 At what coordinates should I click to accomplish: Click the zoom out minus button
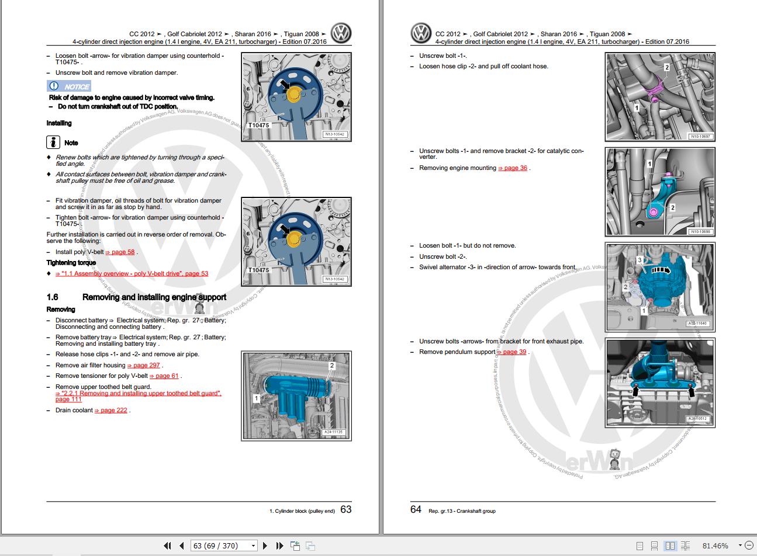(x=750, y=545)
